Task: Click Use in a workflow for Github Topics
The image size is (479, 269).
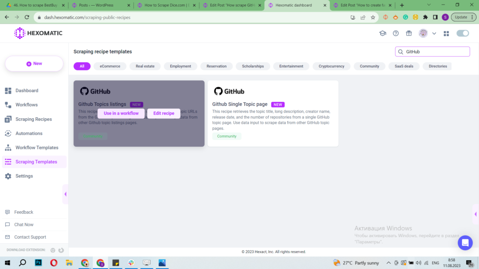Action: (121, 113)
